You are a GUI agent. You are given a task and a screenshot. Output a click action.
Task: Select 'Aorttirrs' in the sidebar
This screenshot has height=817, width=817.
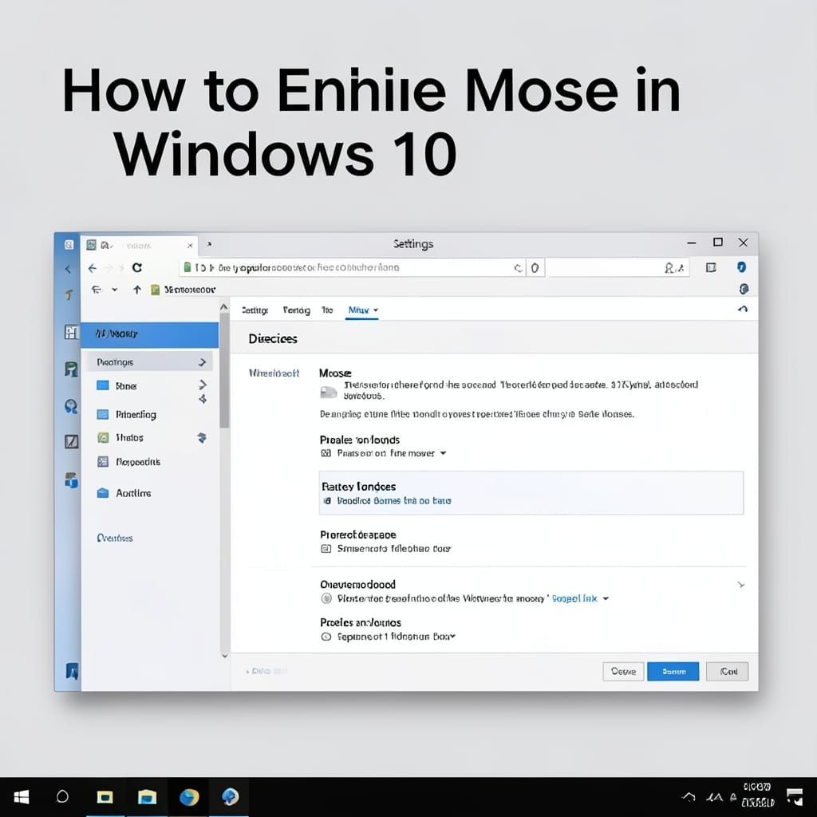click(133, 493)
